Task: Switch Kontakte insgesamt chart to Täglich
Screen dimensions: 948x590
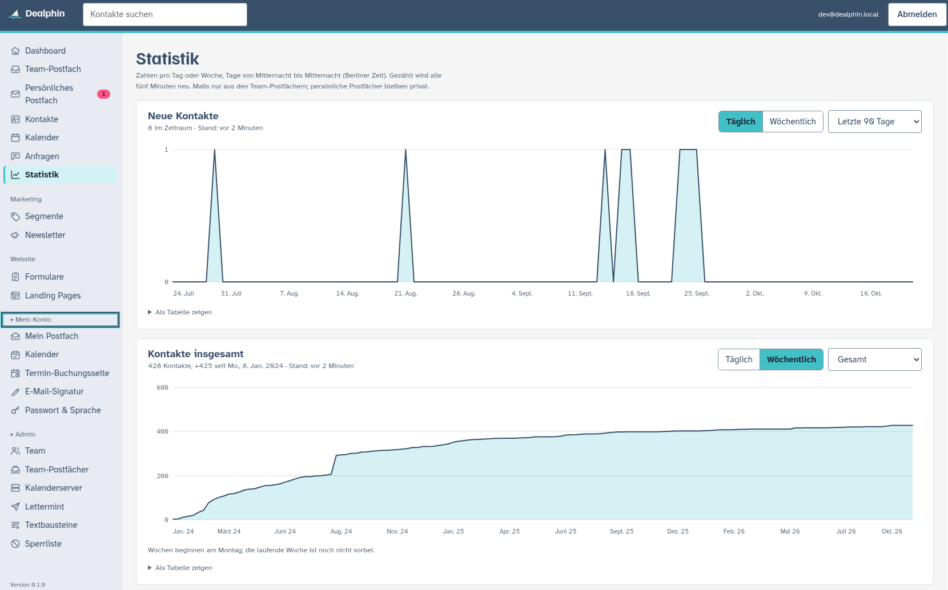Action: (x=739, y=359)
